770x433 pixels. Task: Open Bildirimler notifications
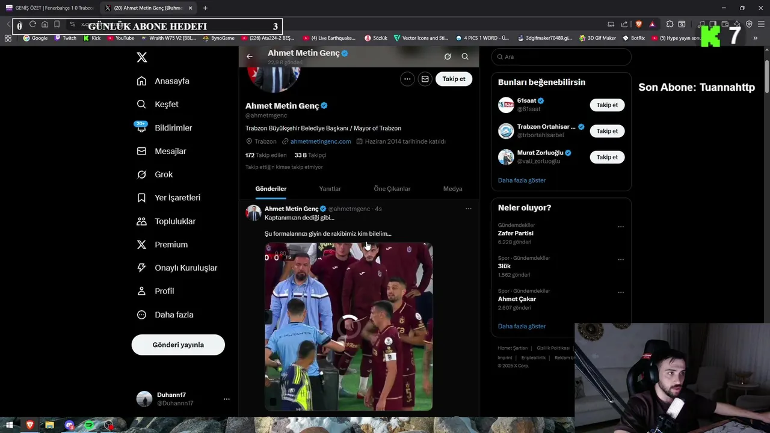point(164,127)
